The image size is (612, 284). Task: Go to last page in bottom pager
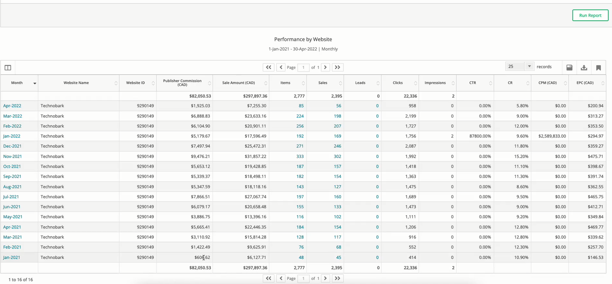(338, 278)
